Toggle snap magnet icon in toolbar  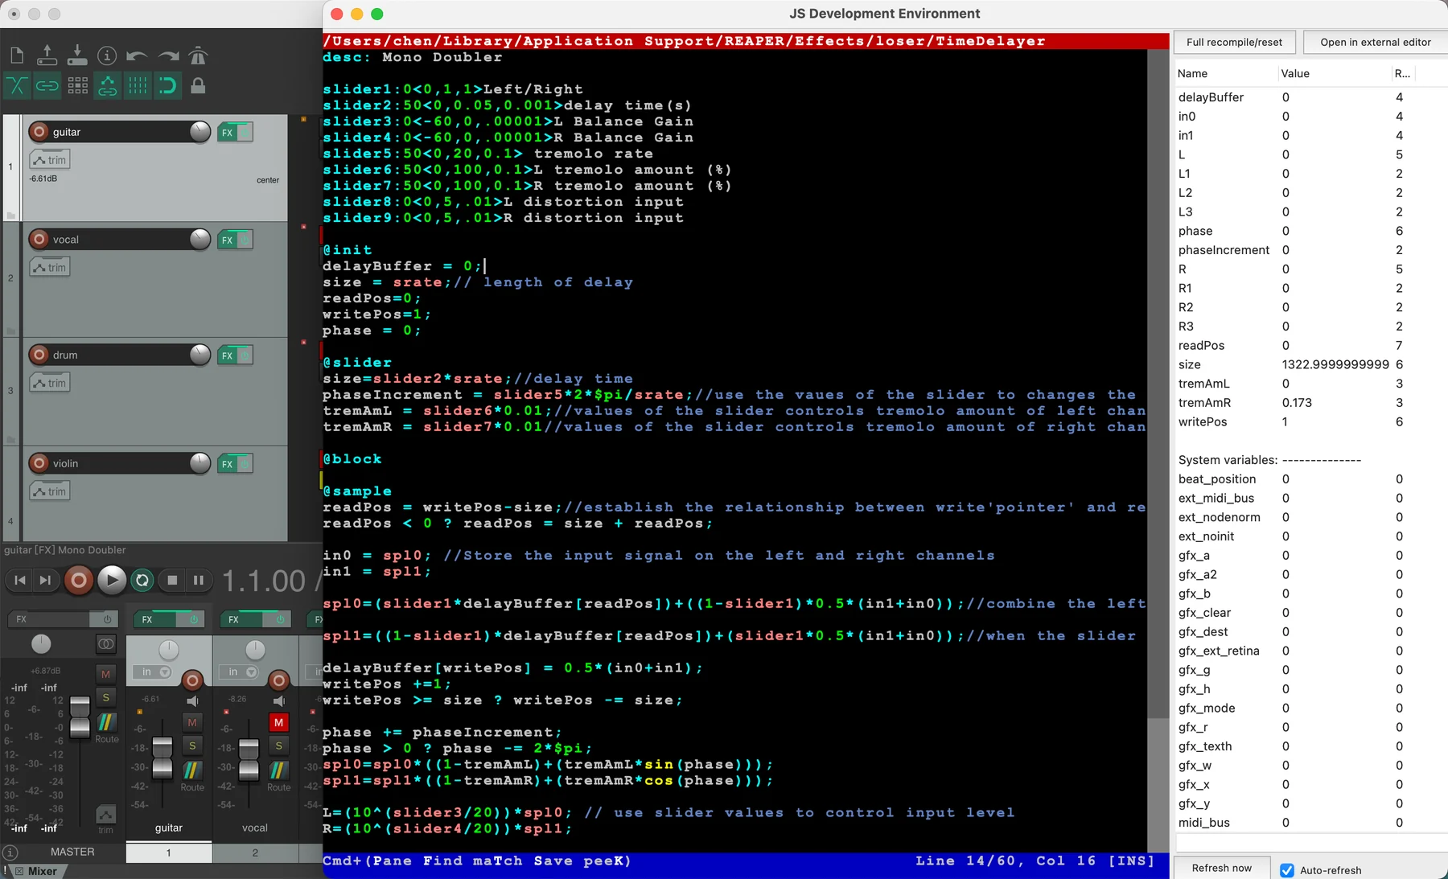(x=167, y=85)
